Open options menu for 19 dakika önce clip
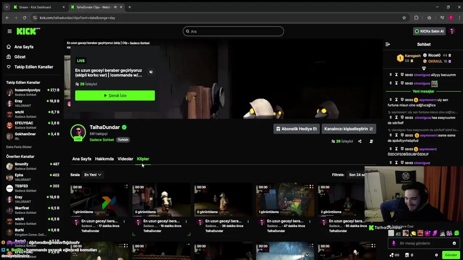The height and width of the screenshot is (260, 463). (186, 221)
